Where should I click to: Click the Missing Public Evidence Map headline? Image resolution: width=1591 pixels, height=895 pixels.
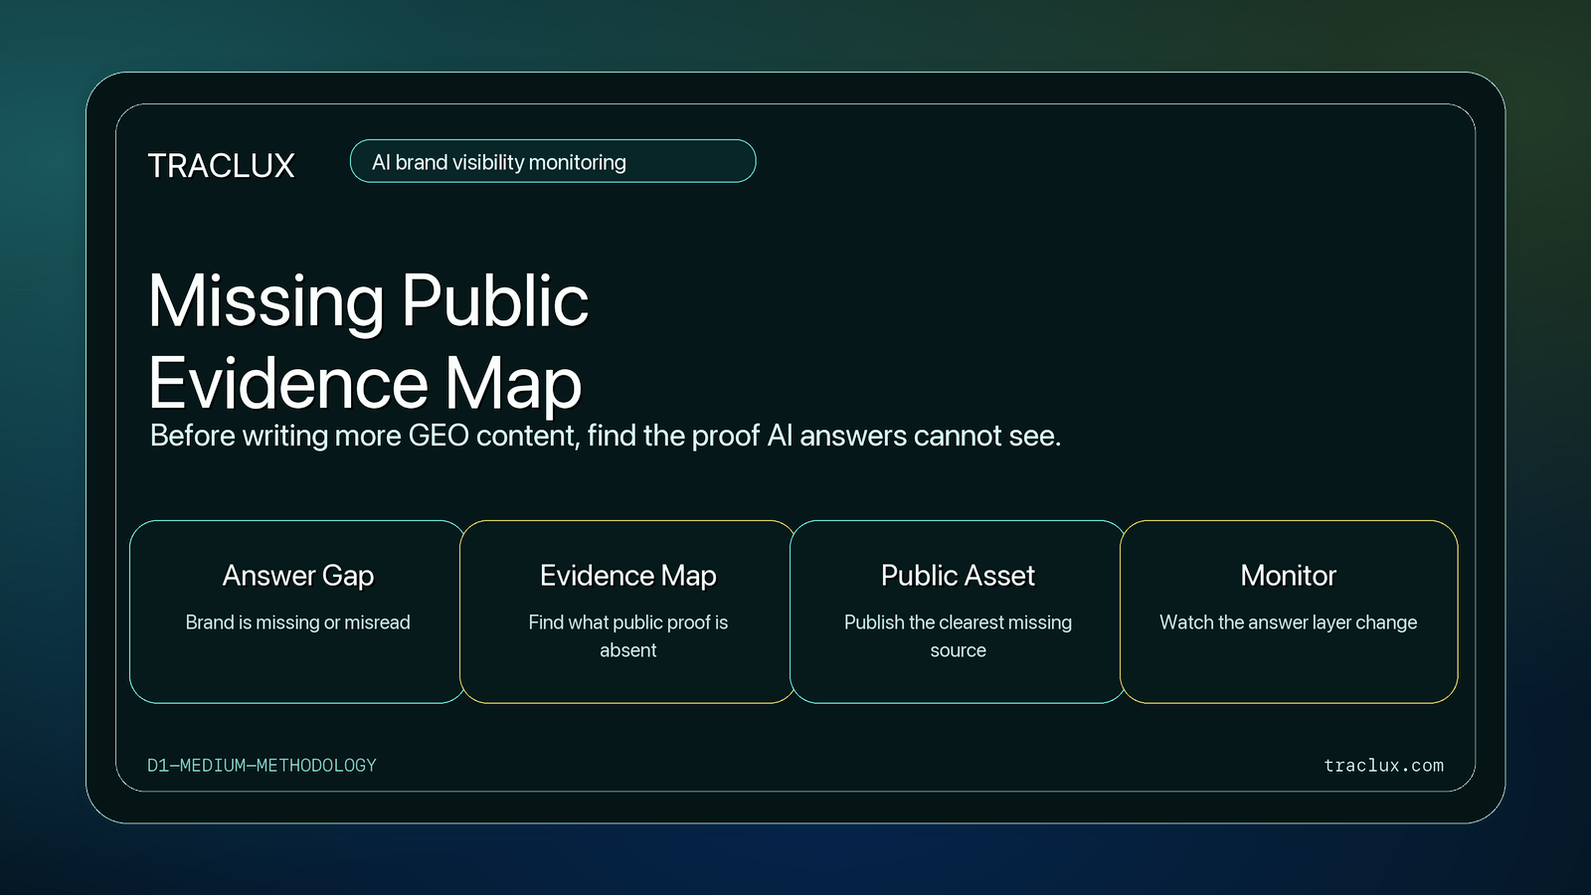pyautogui.click(x=368, y=341)
